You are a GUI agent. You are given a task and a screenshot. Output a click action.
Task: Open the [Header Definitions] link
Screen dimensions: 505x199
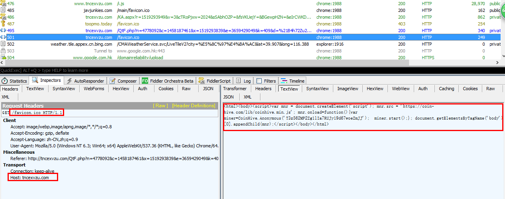194,106
